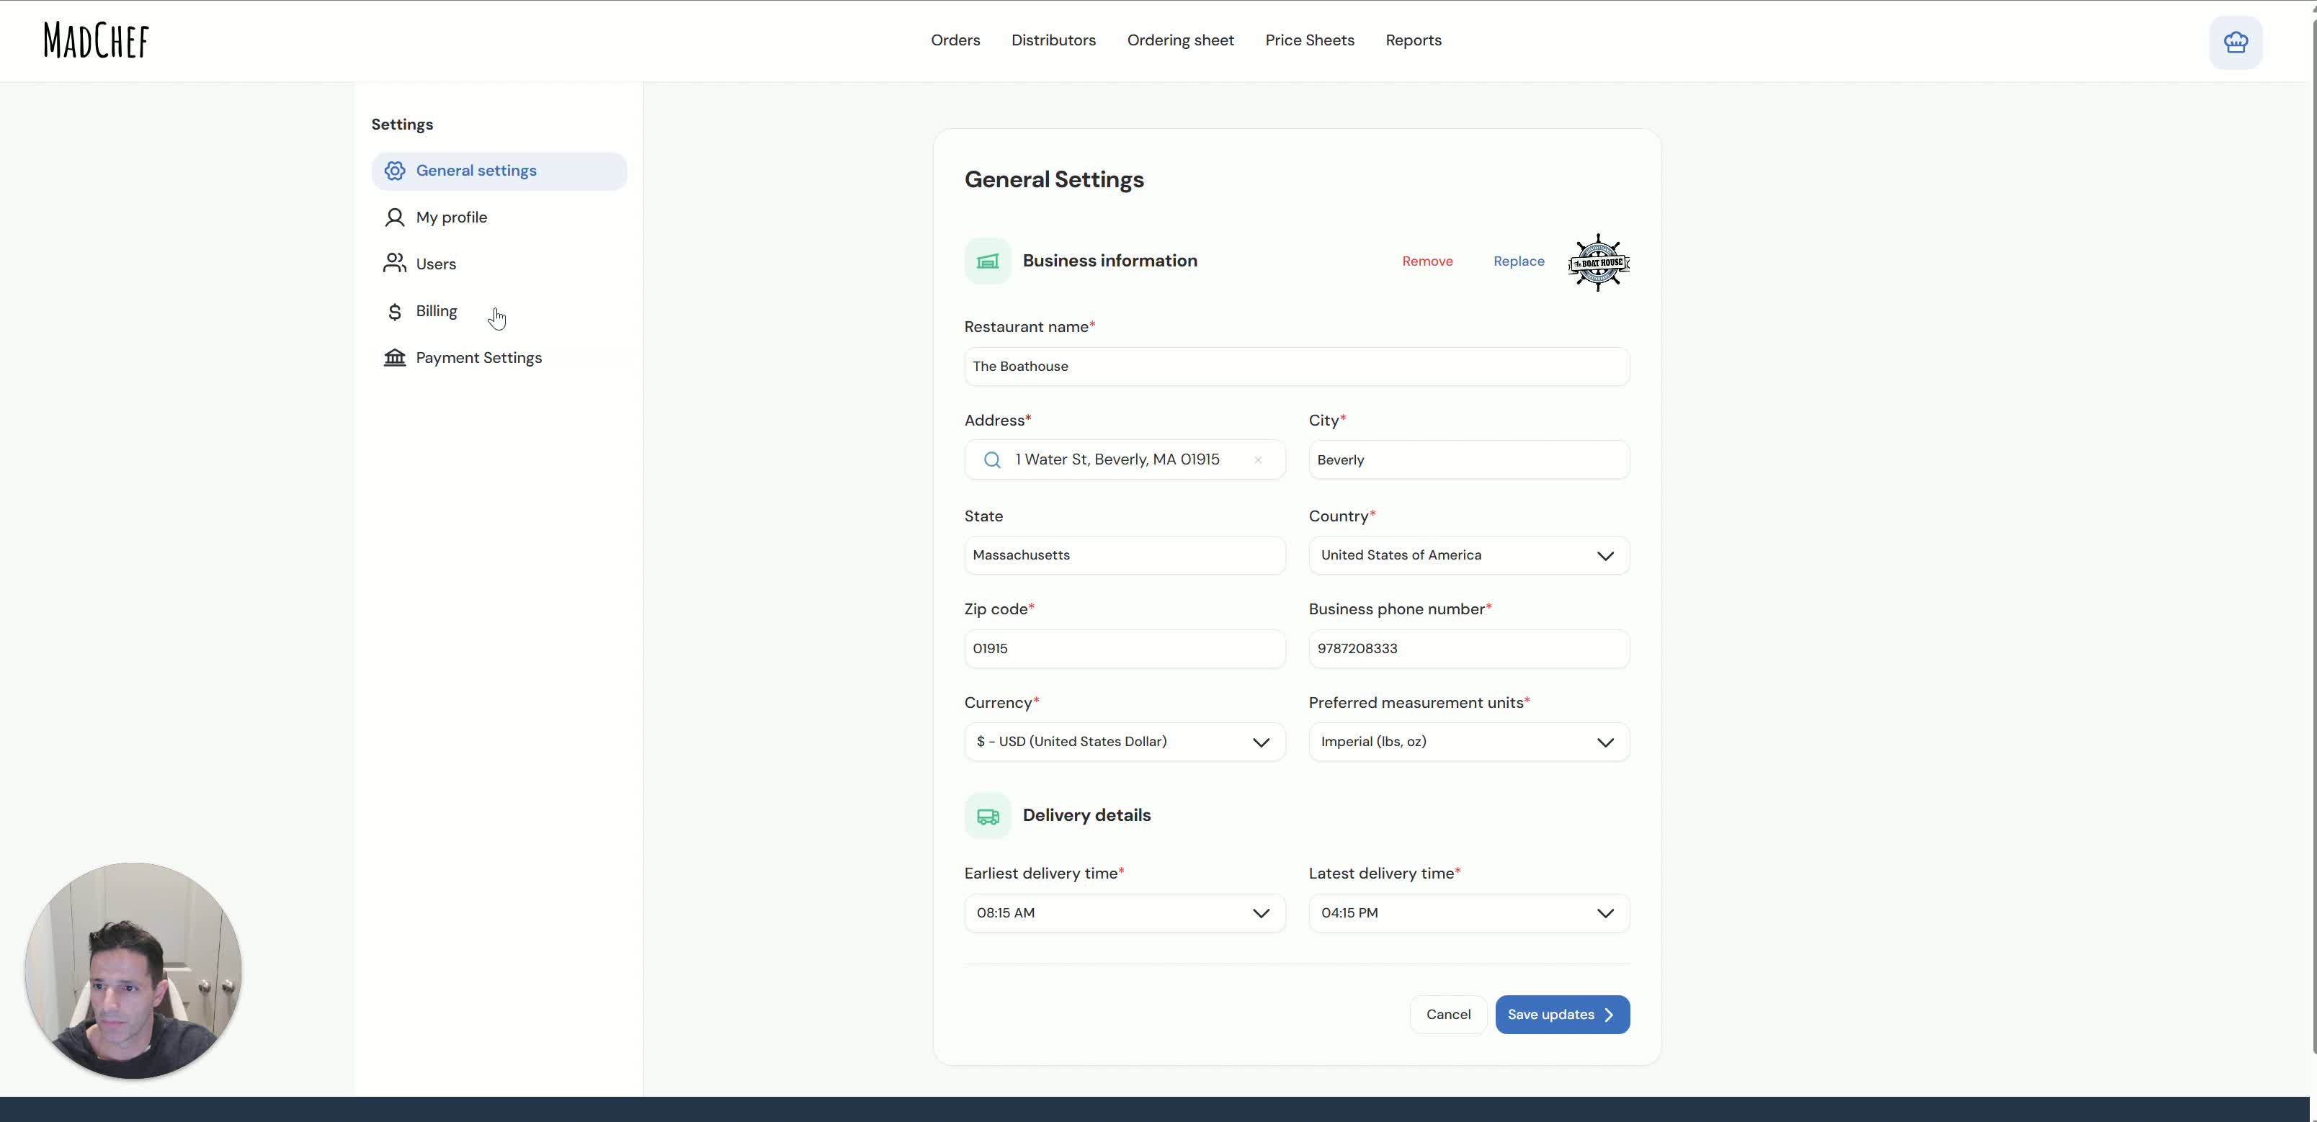Open Distributors in top navigation
Viewport: 2317px width, 1122px height.
pos(1053,40)
